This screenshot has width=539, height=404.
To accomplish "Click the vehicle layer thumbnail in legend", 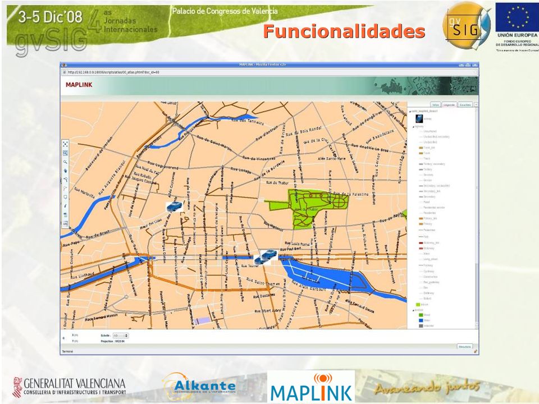I will [x=419, y=119].
